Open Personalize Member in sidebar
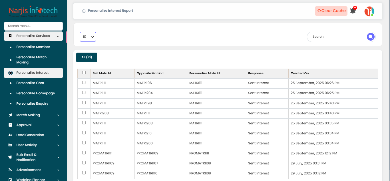This screenshot has width=390, height=181. click(x=33, y=47)
